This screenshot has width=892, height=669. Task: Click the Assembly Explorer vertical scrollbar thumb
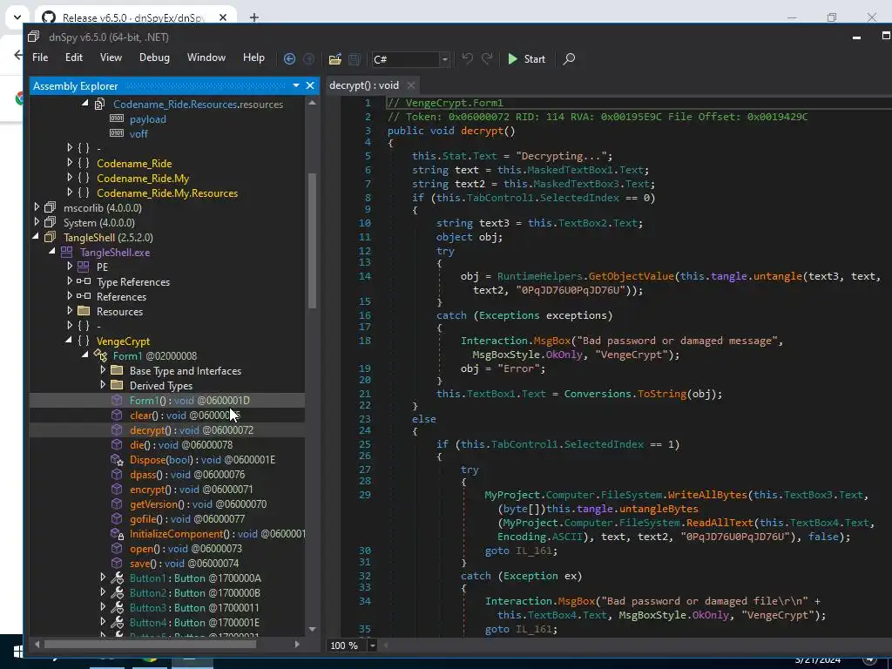click(x=312, y=240)
